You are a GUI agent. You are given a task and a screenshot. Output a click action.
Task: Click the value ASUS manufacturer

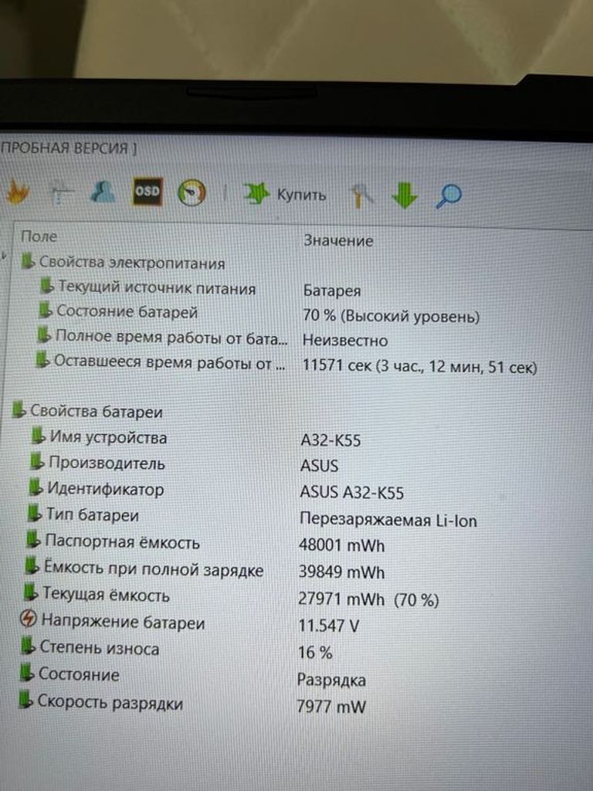tap(319, 466)
